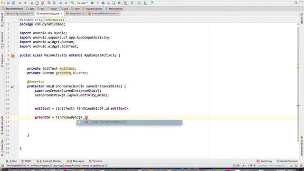
Task: Save all with the floppy disk icon
Action: point(8,3)
